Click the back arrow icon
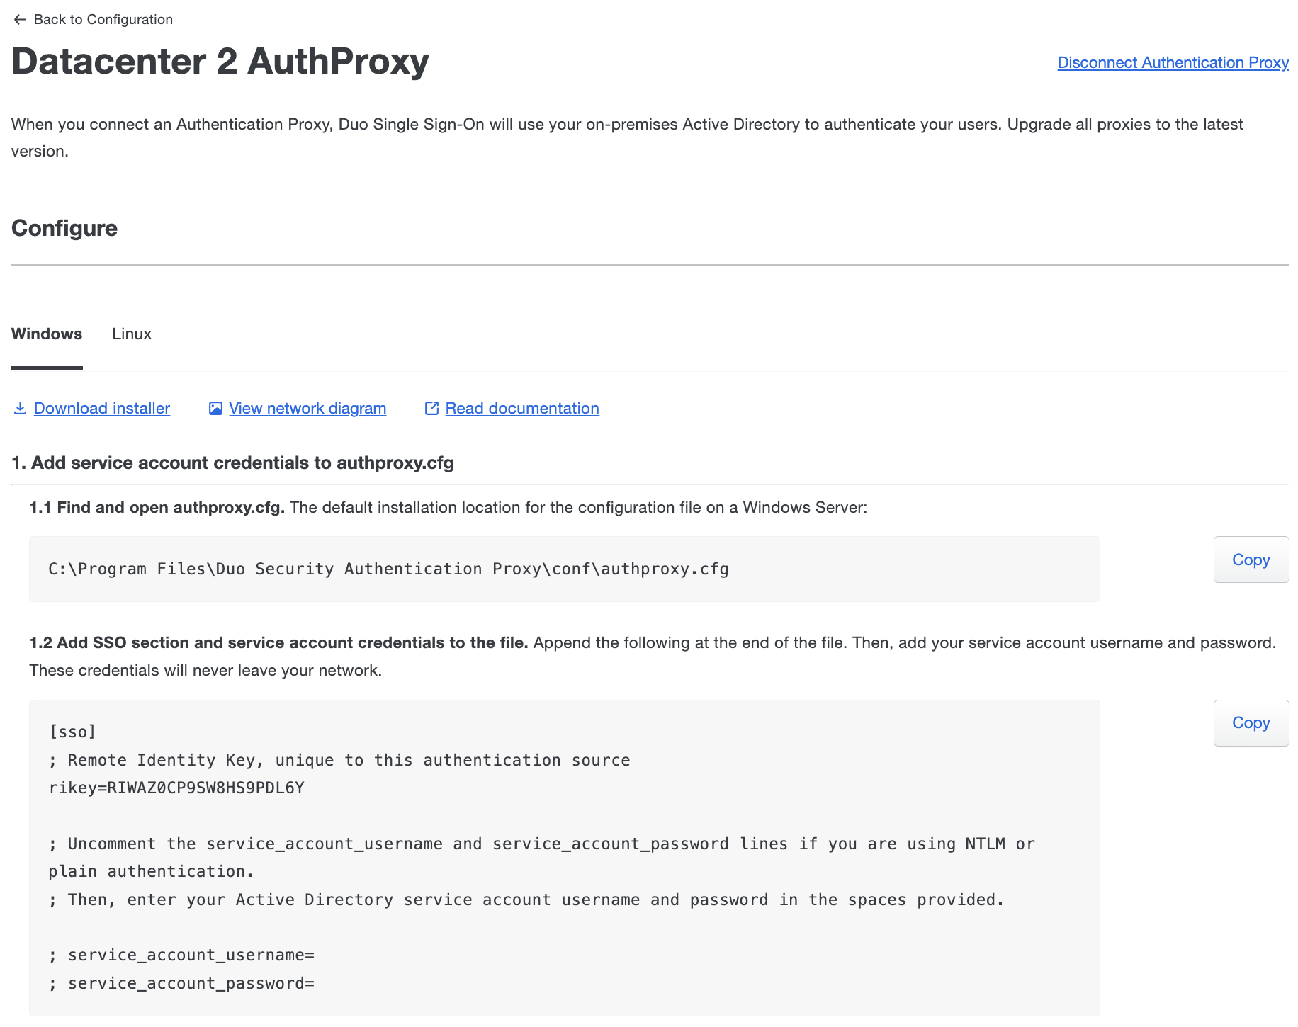The height and width of the screenshot is (1027, 1298). [x=20, y=20]
